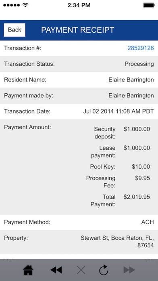Tap the rewind back-navigation arrows icon
Image resolution: width=158 pixels, height=281 pixels.
56,270
